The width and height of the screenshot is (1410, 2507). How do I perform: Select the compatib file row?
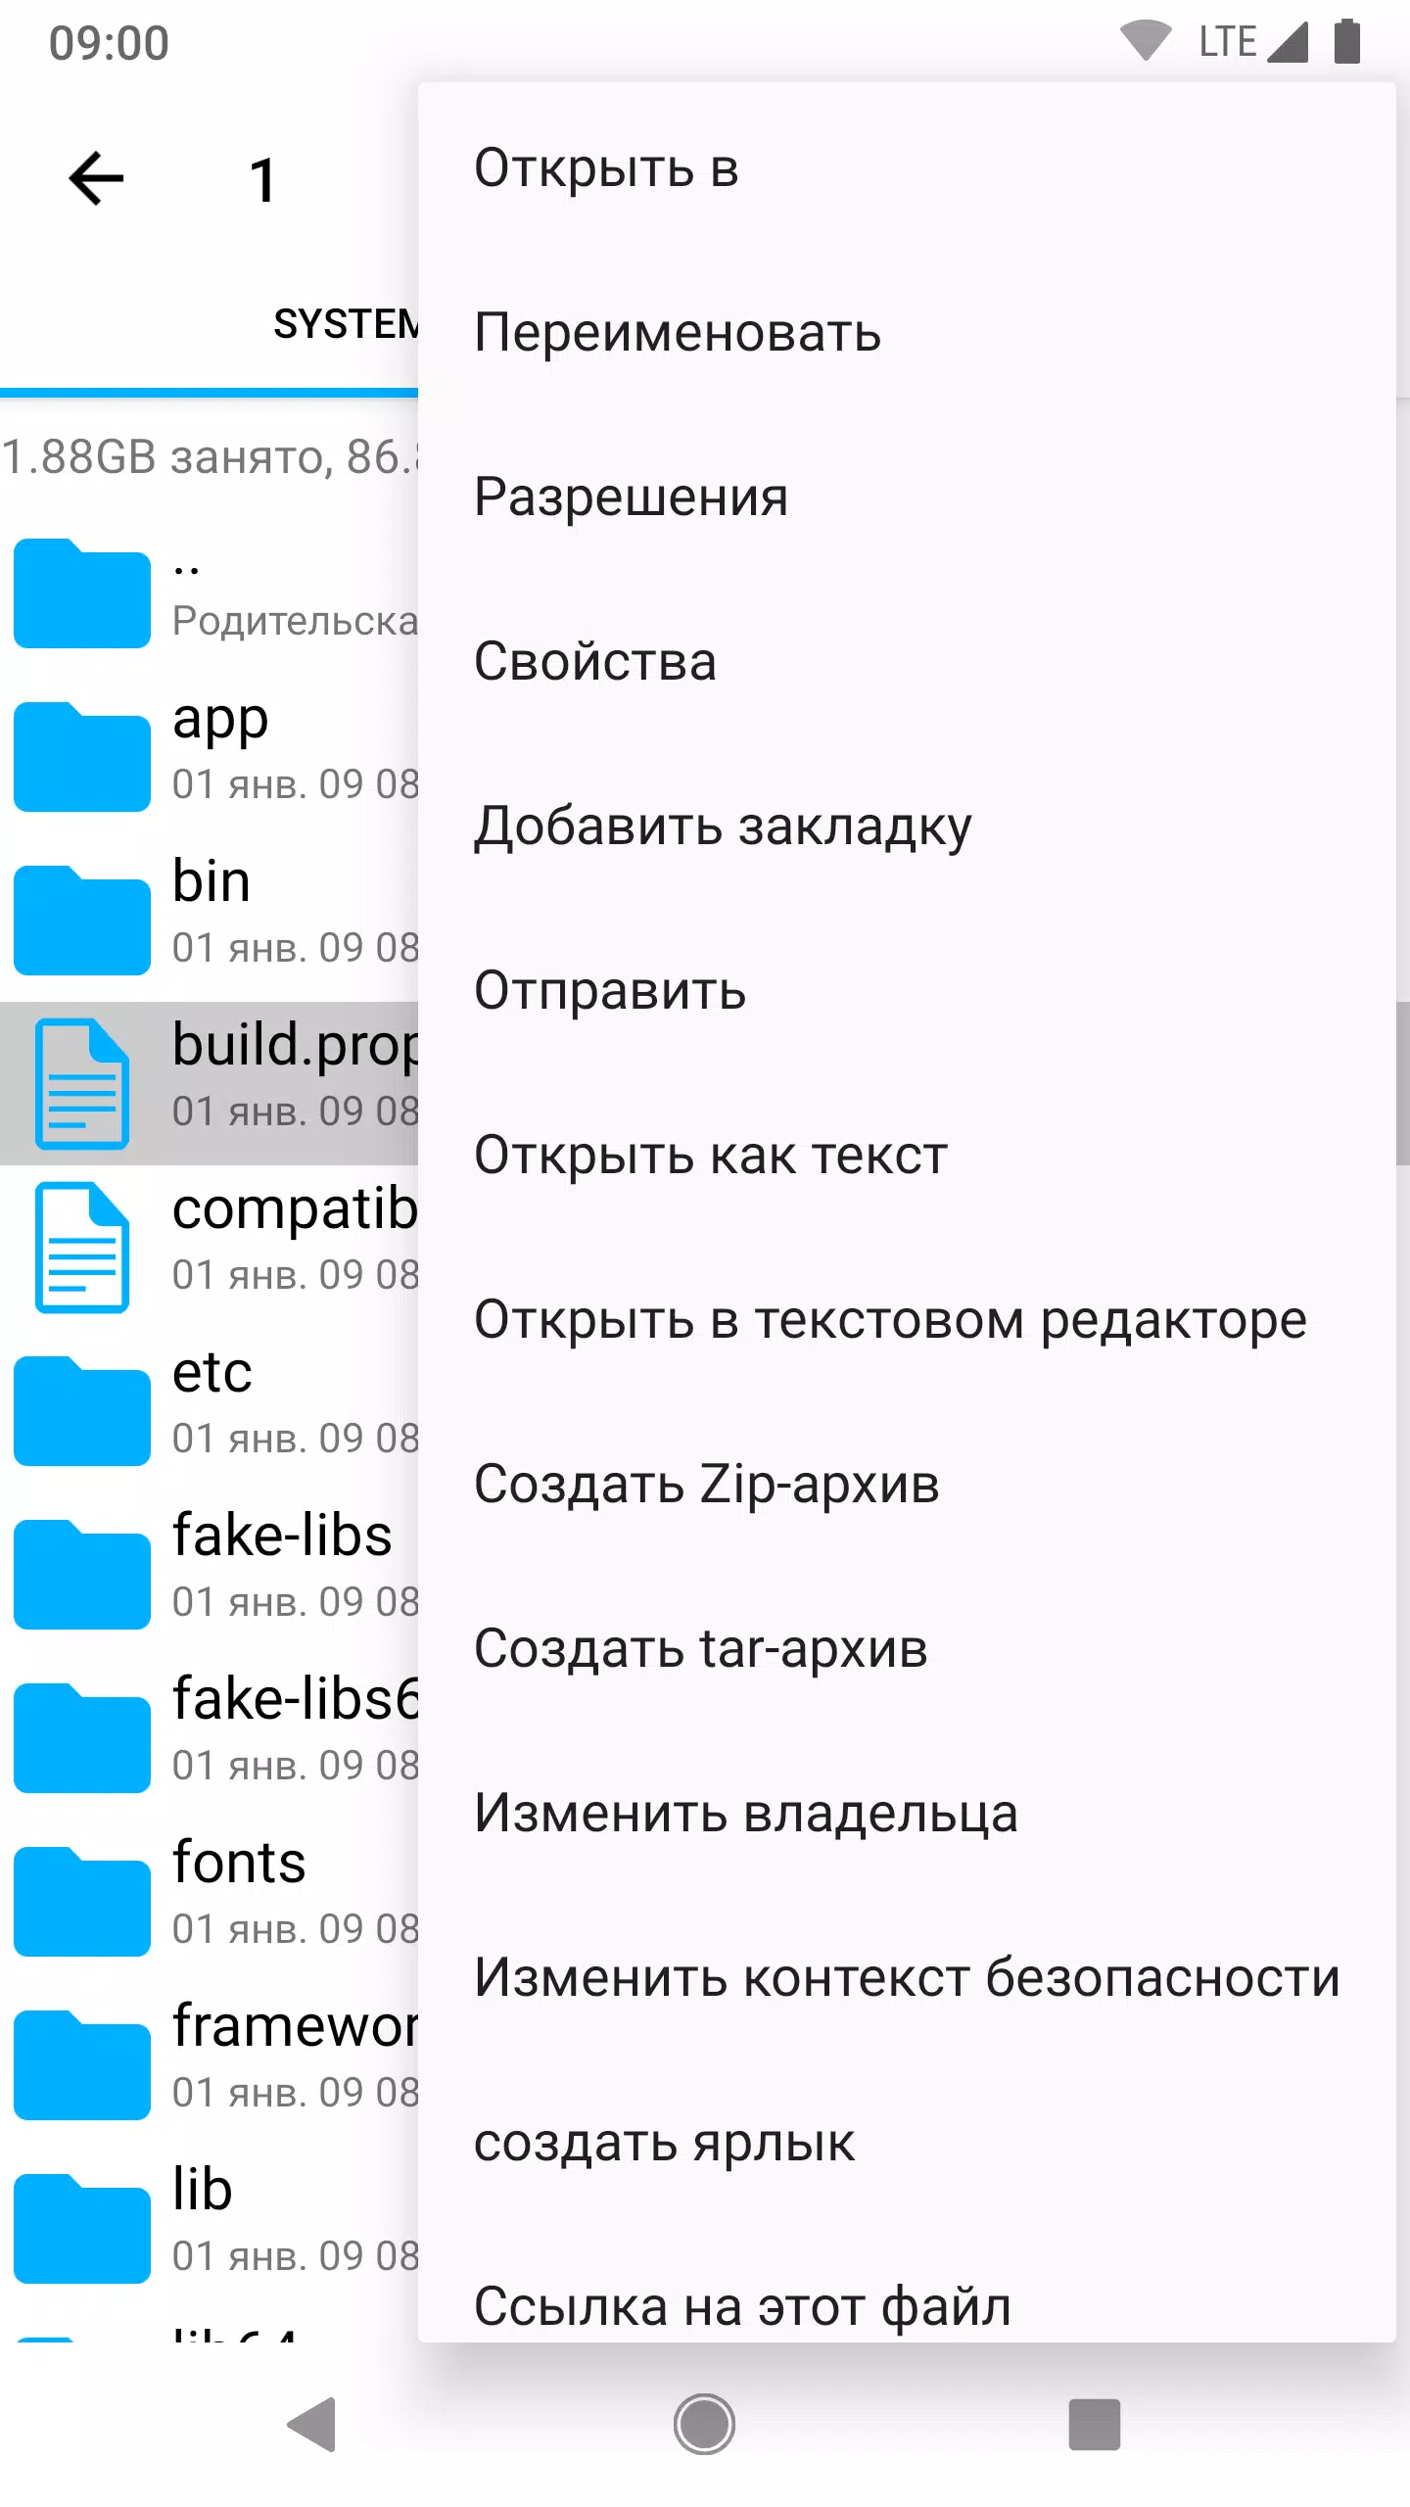click(x=210, y=1247)
